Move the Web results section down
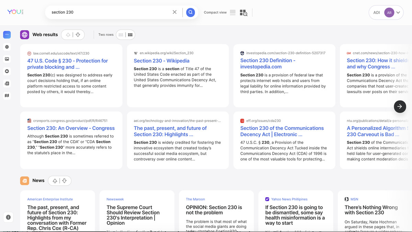 click(78, 35)
